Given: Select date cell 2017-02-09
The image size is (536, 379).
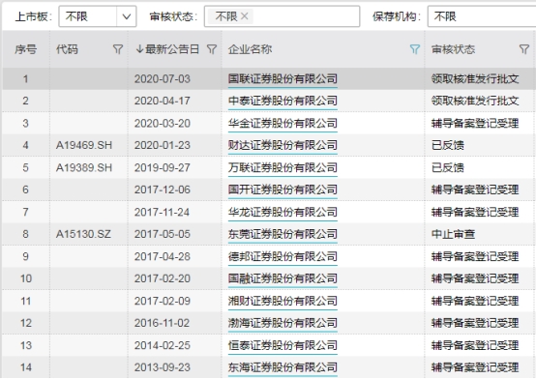Looking at the screenshot, I should (162, 301).
